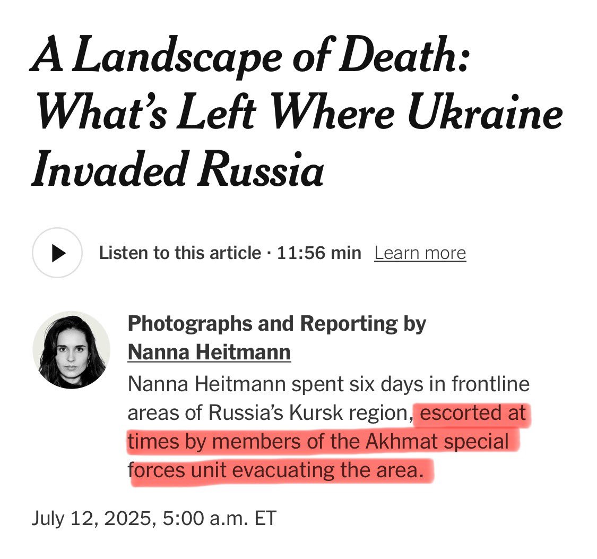Click "areas of Russia's Kursk region," text
The width and height of the screenshot is (597, 559).
[270, 412]
